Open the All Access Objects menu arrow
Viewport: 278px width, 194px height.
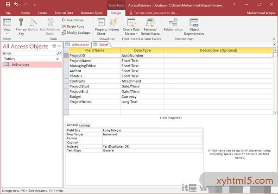click(x=54, y=46)
